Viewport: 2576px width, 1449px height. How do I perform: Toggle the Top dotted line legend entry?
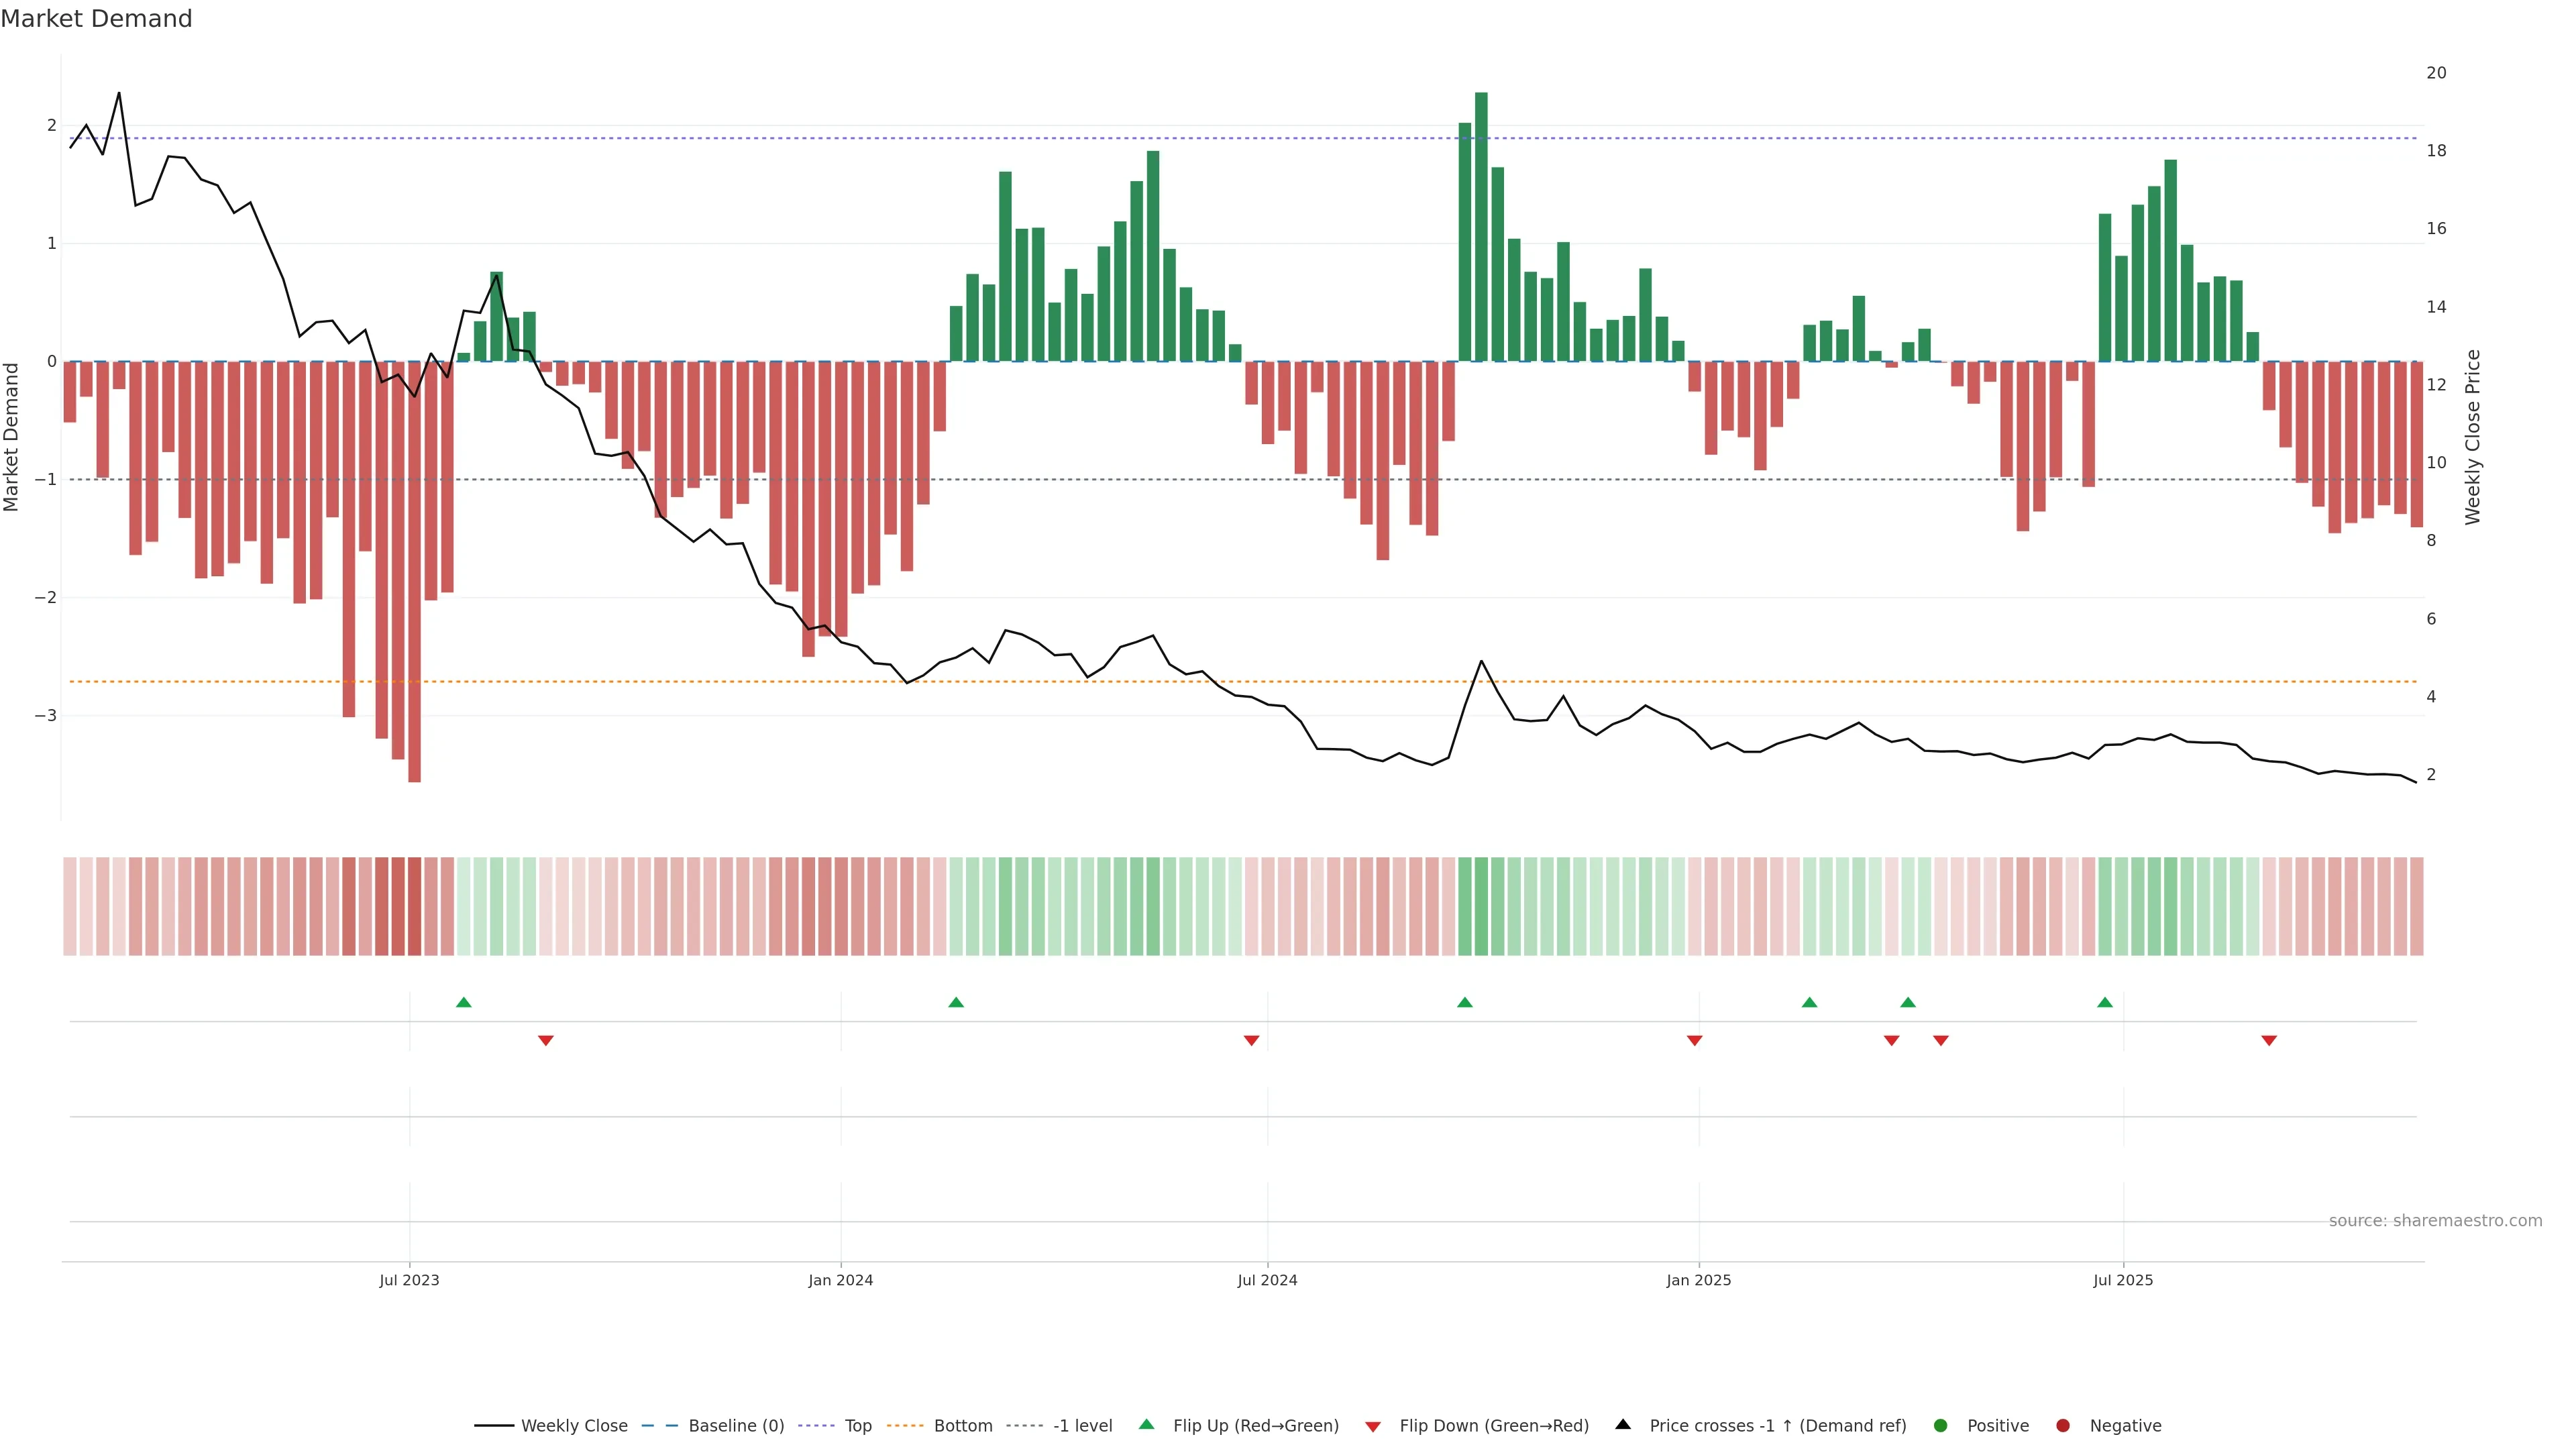857,1426
